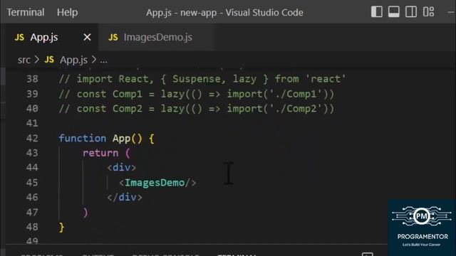Click the 'return' keyword
This screenshot has height=256, width=456.
point(100,153)
